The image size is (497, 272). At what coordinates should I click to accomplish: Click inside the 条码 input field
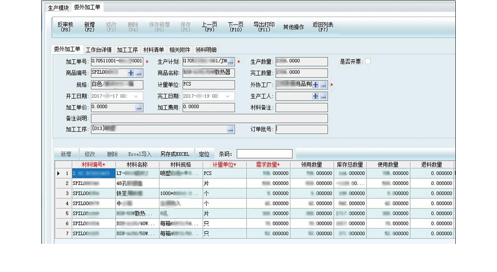click(265, 154)
